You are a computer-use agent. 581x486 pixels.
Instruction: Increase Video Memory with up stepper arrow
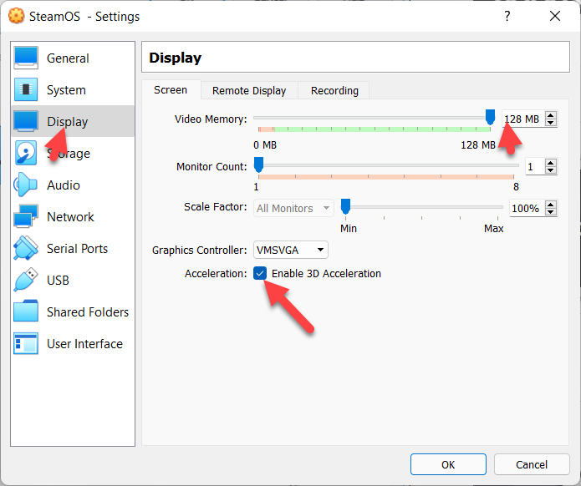click(551, 115)
